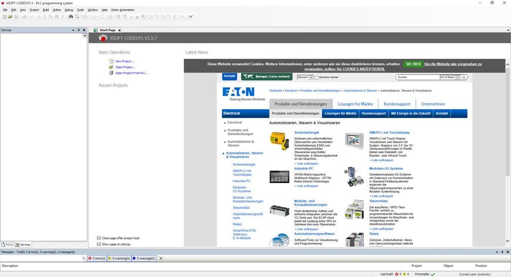The width and height of the screenshot is (511, 277).
Task: Click Mit Energie in die Zukunft nav item
Action: point(411,113)
